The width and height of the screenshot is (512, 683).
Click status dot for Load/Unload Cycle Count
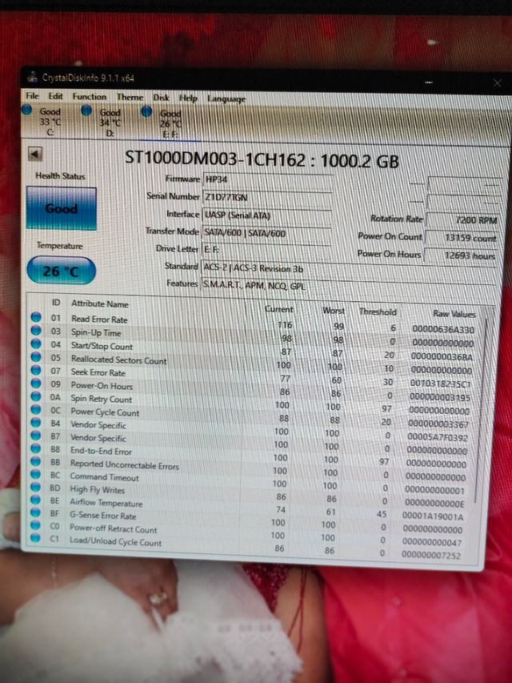(x=35, y=538)
